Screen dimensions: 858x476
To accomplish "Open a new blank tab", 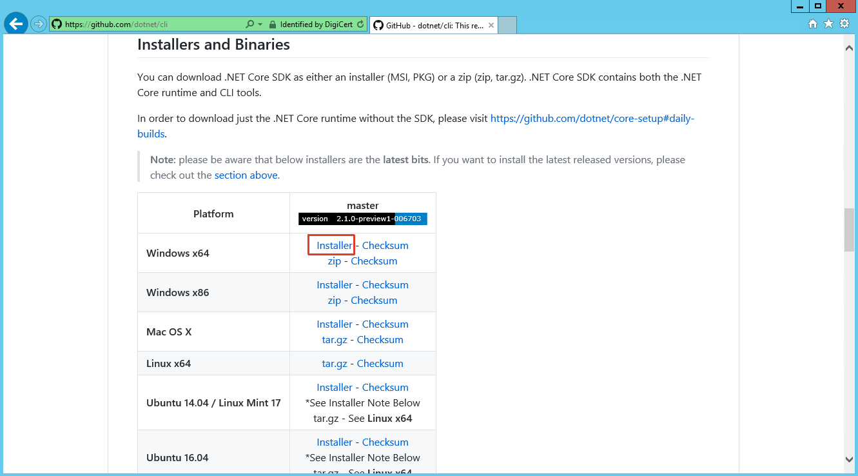I will click(x=508, y=25).
